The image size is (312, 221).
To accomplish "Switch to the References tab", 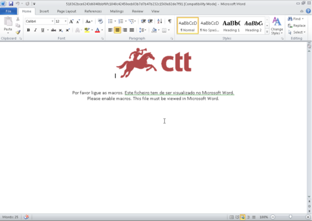I will coord(93,11).
